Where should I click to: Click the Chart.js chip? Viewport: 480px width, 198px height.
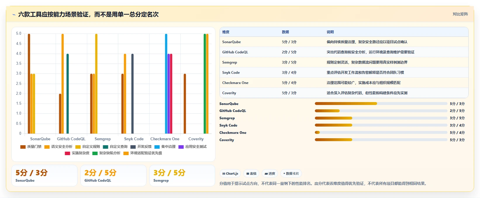230,174
